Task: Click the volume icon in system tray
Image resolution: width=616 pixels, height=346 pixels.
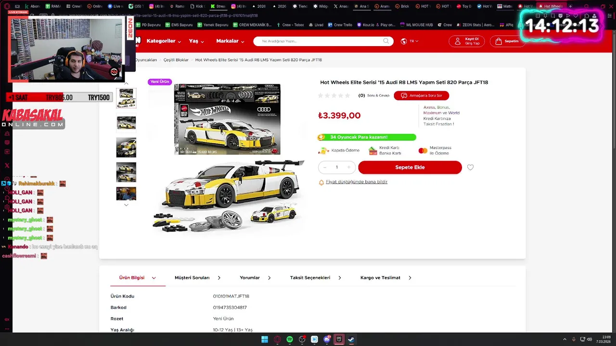Action: point(590,339)
